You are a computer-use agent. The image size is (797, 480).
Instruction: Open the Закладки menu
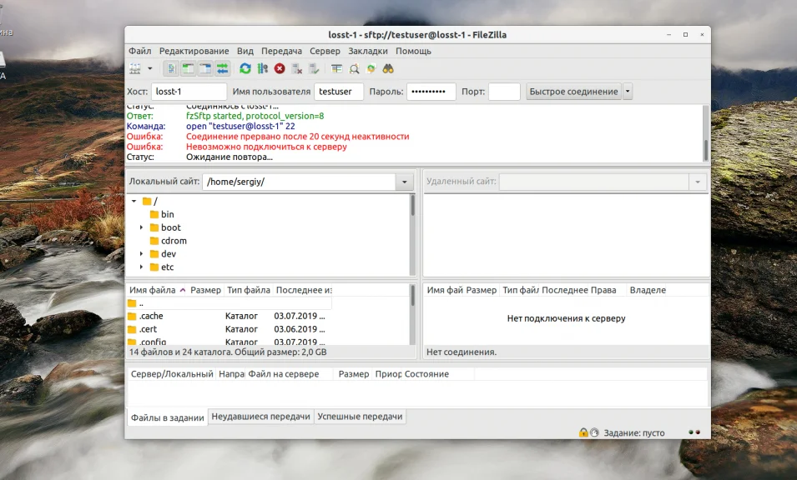(367, 51)
